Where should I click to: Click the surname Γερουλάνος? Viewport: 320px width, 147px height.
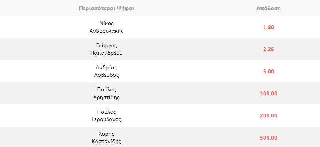pos(106,119)
